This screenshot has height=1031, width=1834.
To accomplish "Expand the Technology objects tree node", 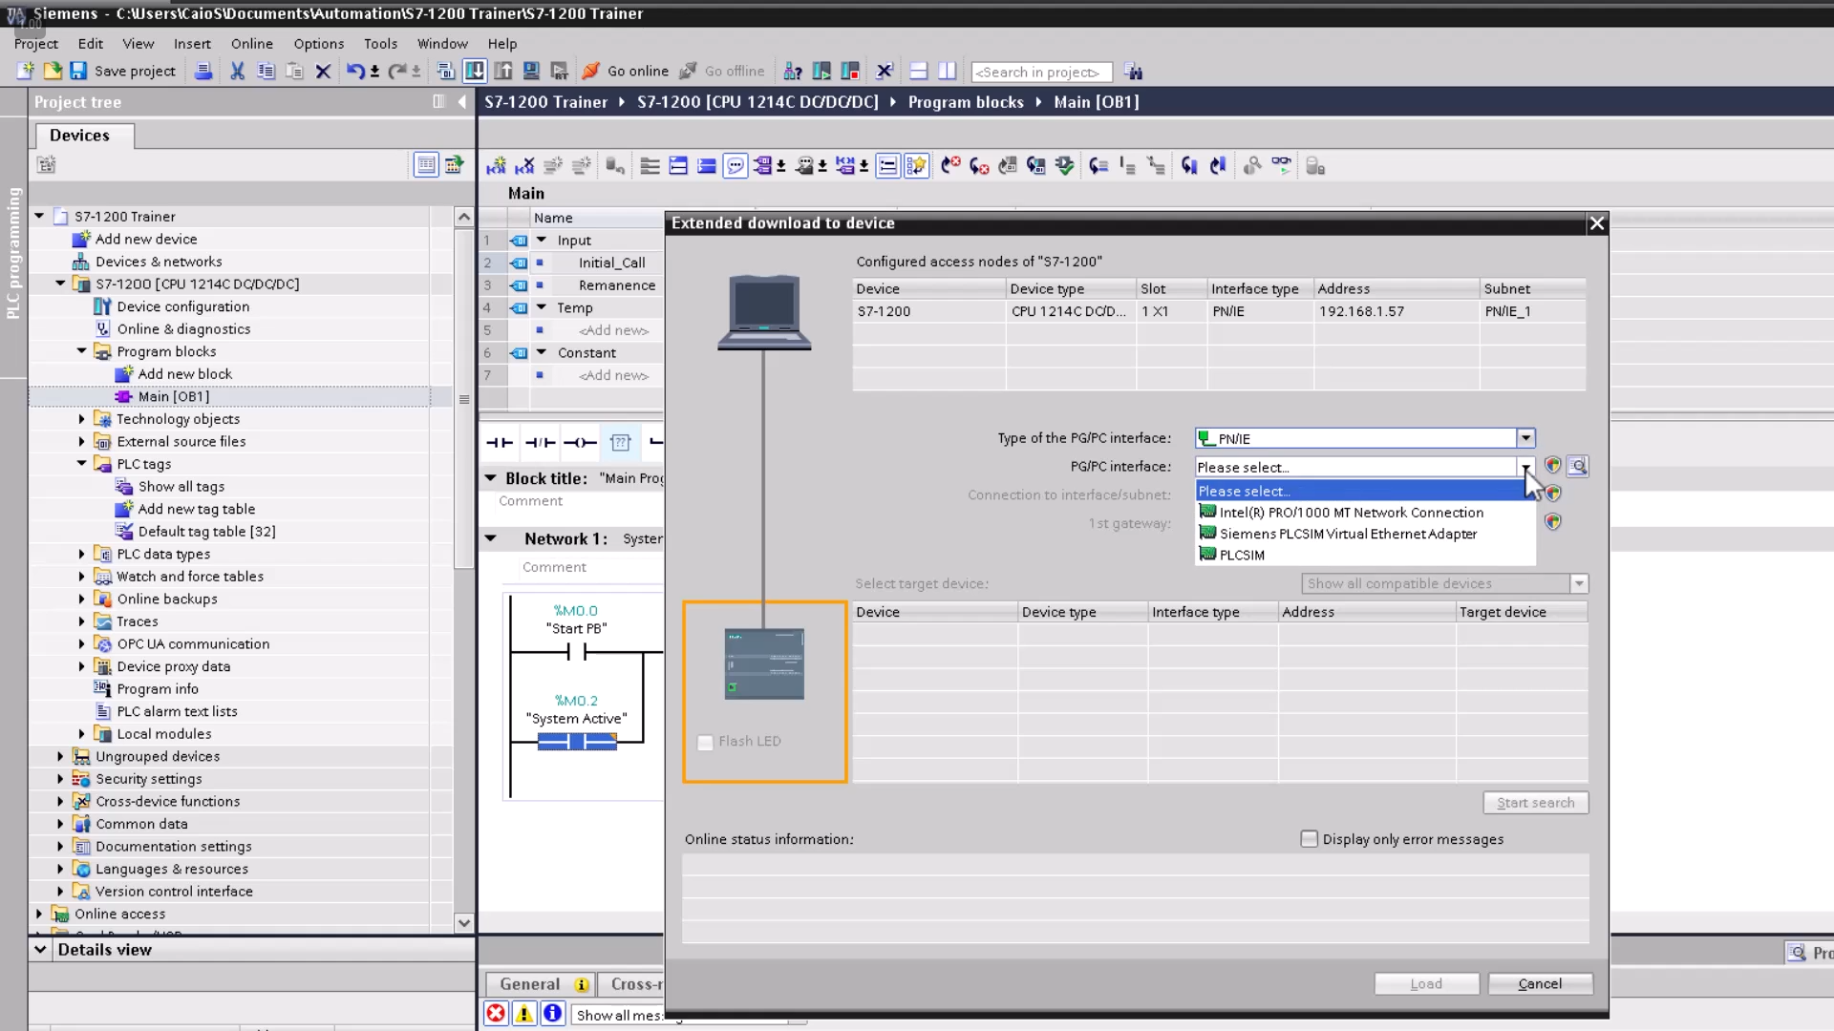I will click(x=81, y=419).
